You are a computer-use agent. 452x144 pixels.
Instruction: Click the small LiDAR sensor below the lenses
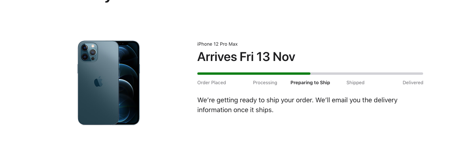coord(93,59)
